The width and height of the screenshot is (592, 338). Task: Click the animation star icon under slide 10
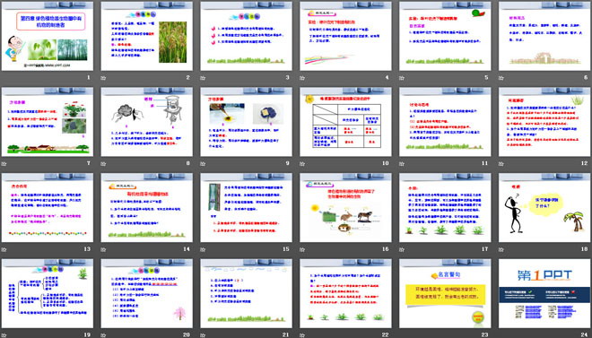coord(302,164)
